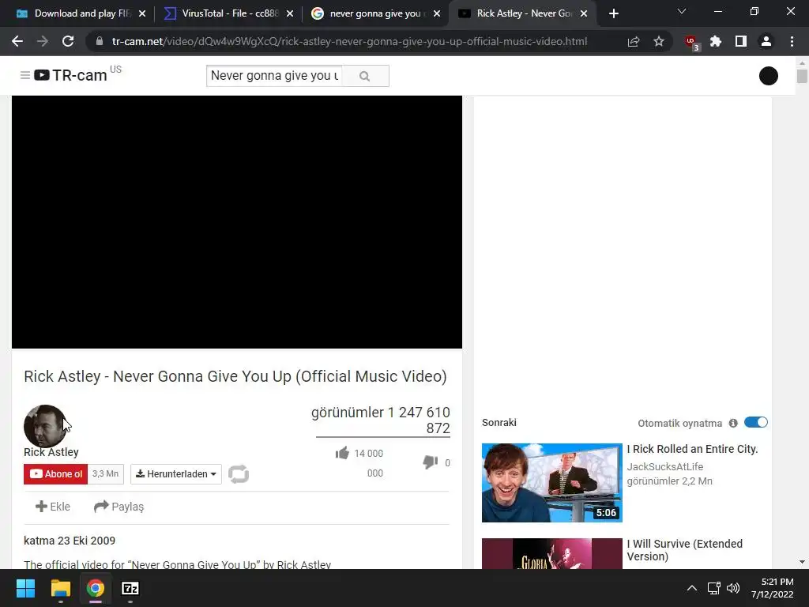Go back with the browser back arrow
This screenshot has width=809, height=607.
click(x=17, y=41)
